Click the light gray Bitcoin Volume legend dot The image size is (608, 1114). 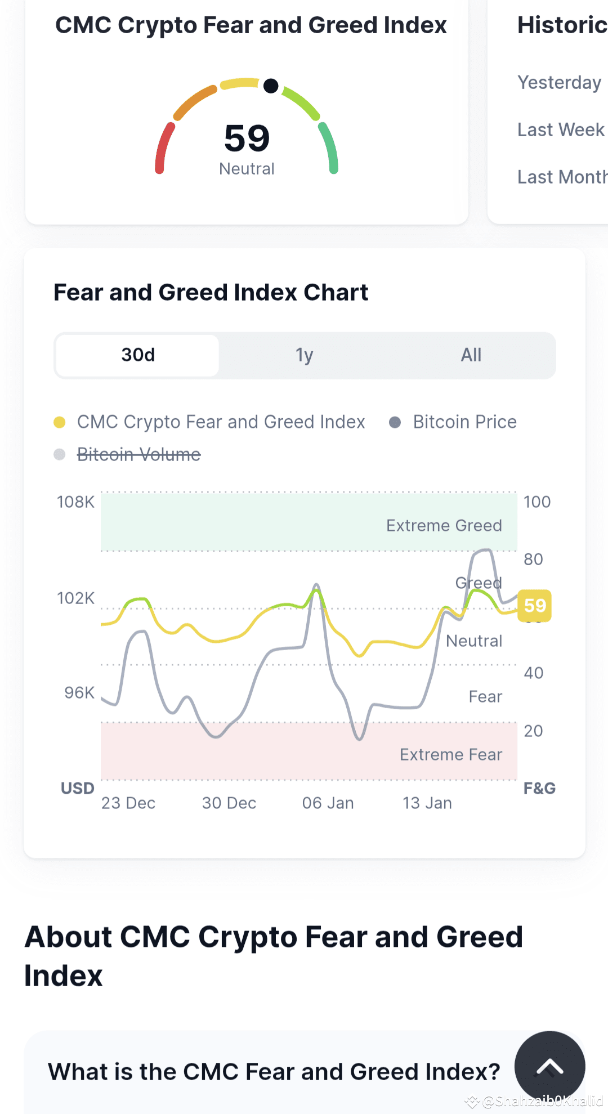(x=59, y=454)
